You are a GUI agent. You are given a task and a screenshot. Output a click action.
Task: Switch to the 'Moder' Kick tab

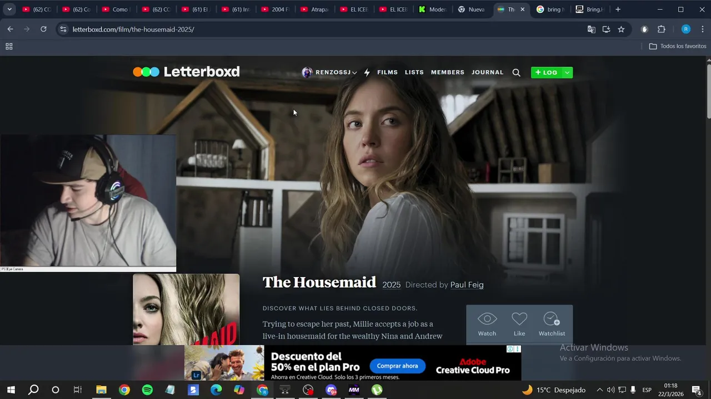[x=433, y=9]
